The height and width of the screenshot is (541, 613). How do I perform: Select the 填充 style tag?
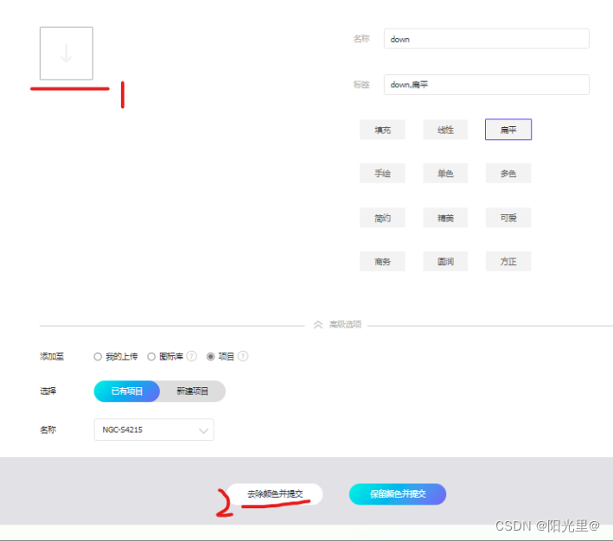[x=382, y=130]
